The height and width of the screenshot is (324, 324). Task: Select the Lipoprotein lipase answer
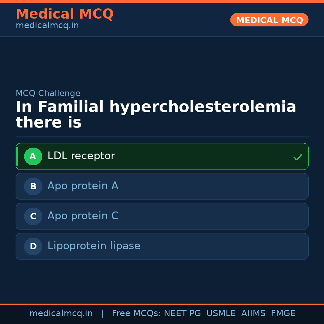94,246
